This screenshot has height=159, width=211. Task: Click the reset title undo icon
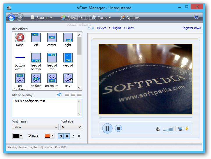[59, 95]
